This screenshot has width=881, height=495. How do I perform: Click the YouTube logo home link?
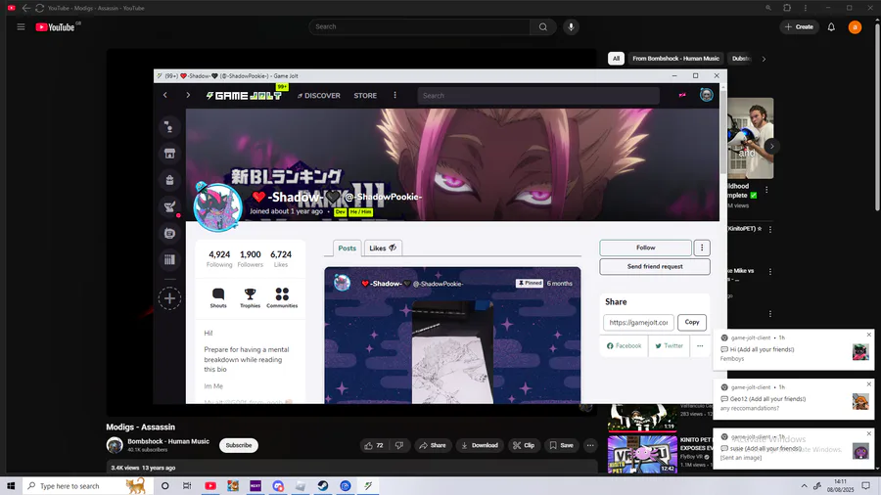click(x=55, y=27)
